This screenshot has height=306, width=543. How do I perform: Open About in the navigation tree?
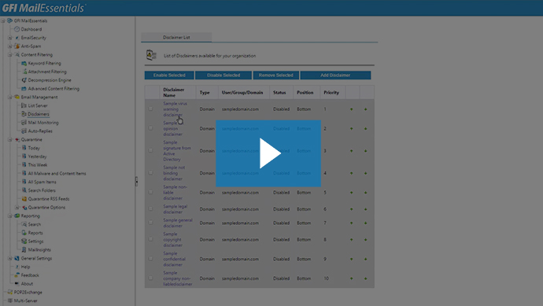point(27,284)
